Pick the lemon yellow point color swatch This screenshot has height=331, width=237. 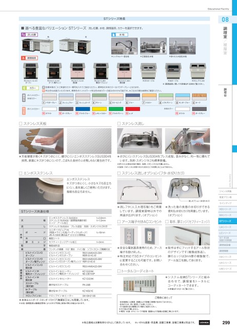click(99, 109)
